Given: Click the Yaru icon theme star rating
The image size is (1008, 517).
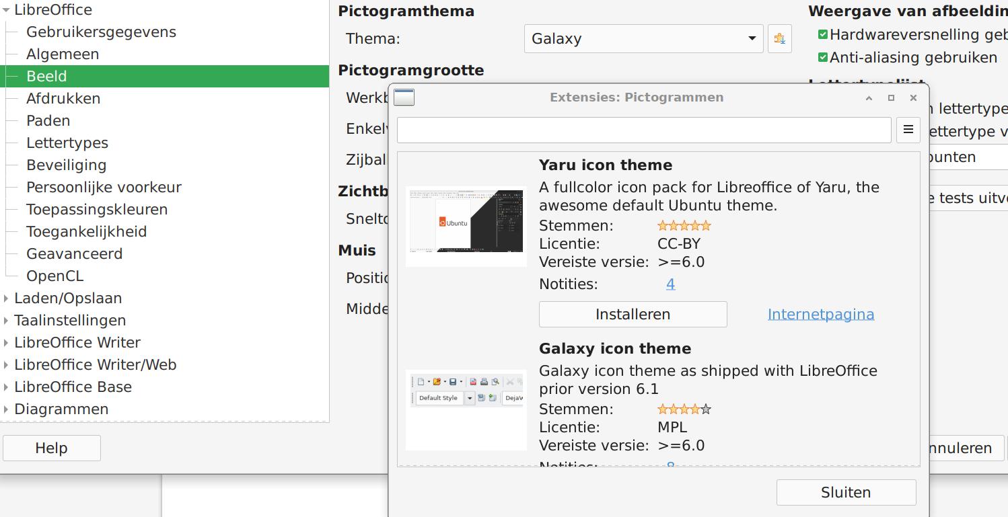Looking at the screenshot, I should point(684,226).
